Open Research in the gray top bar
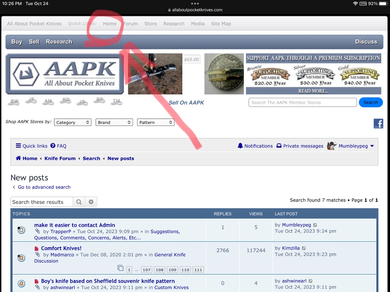This screenshot has height=292, width=390. [x=174, y=24]
